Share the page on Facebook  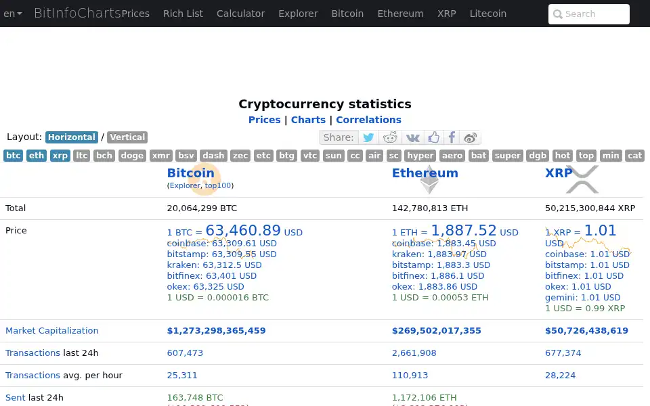(452, 137)
